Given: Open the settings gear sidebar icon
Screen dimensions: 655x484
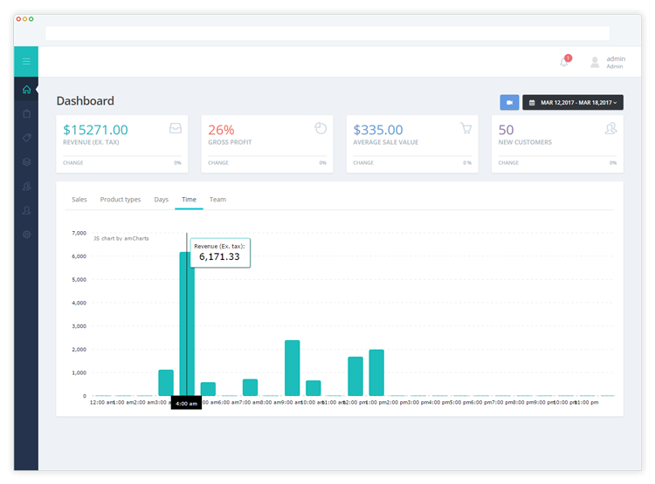Looking at the screenshot, I should [x=27, y=235].
